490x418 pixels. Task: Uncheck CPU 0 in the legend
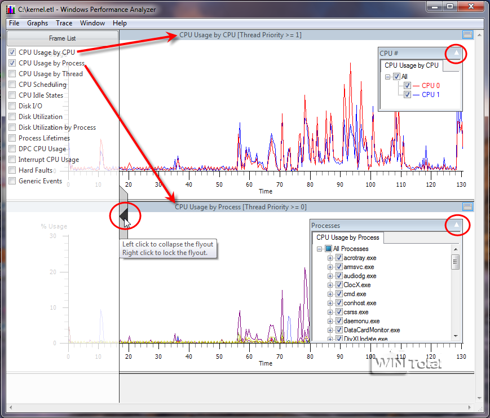click(407, 85)
